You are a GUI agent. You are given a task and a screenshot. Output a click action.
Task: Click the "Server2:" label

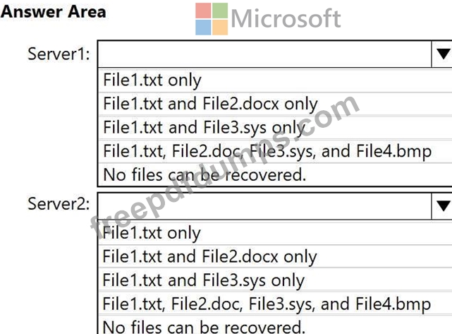tap(59, 204)
